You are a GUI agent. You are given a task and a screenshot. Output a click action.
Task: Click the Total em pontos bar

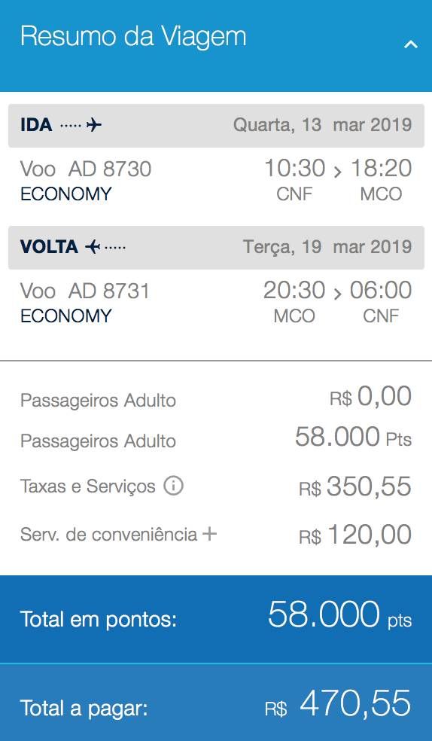click(x=216, y=618)
